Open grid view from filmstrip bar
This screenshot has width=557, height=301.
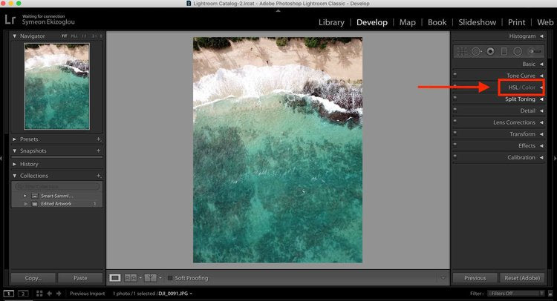point(39,294)
